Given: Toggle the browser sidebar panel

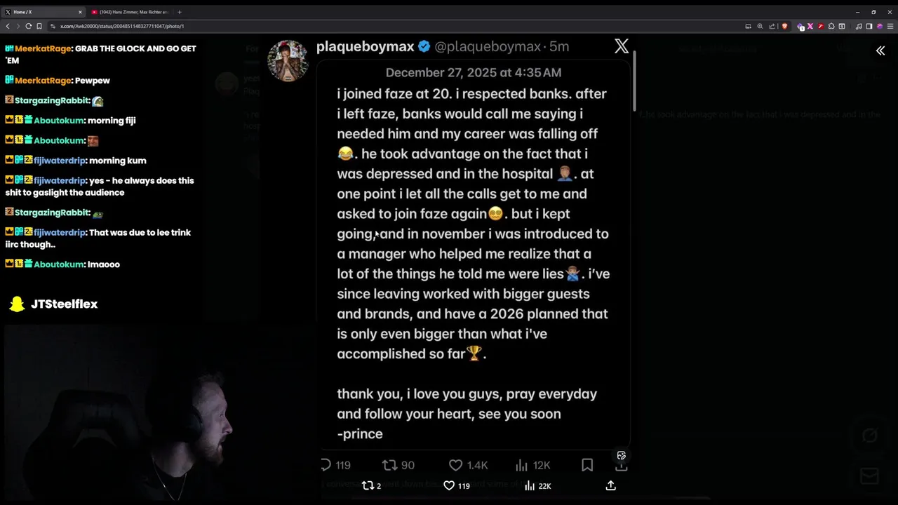Looking at the screenshot, I should [869, 26].
